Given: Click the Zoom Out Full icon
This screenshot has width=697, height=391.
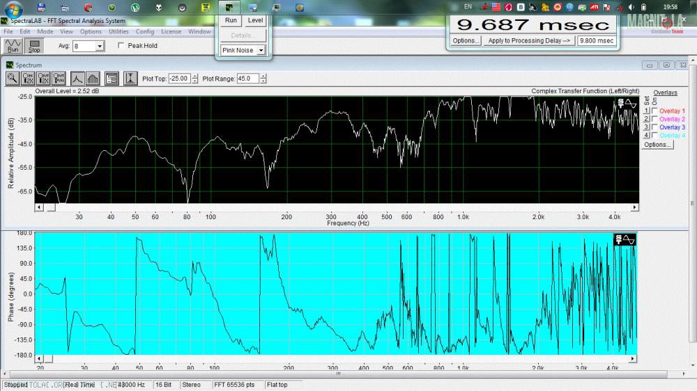Looking at the screenshot, I should (59, 79).
